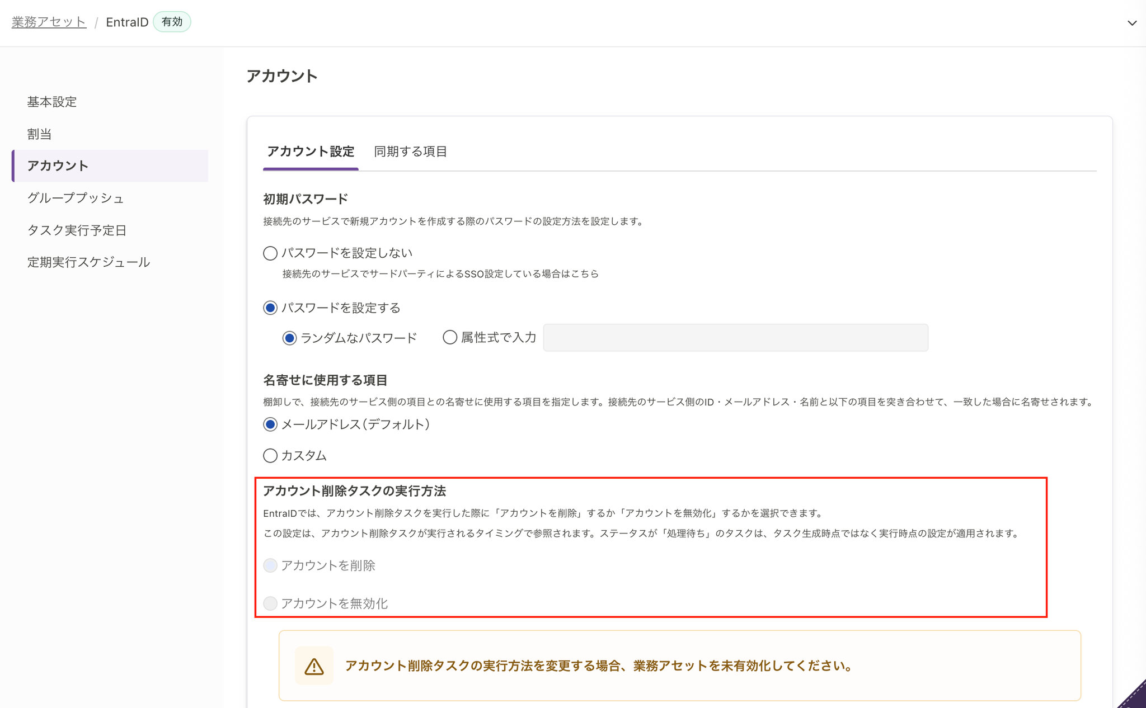Open 割当 in the sidebar
The image size is (1146, 708).
tap(40, 134)
